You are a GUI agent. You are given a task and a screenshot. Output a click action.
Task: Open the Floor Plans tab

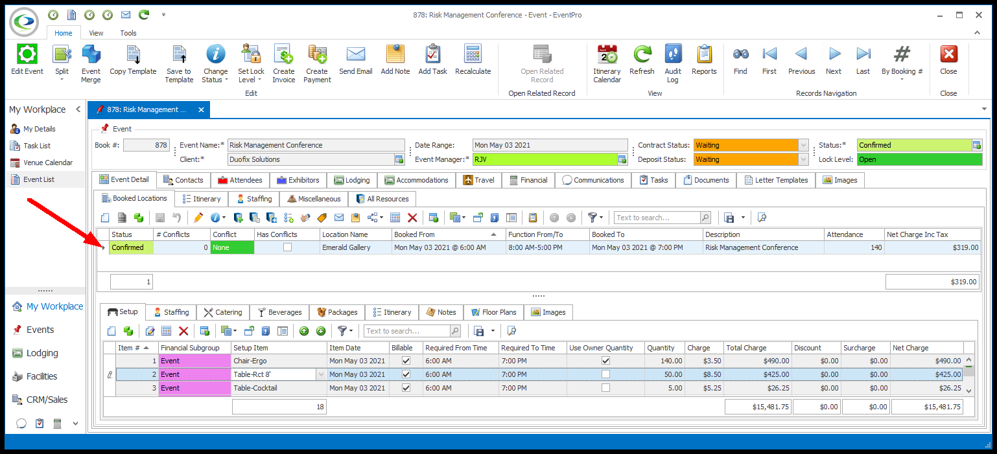[x=494, y=312]
